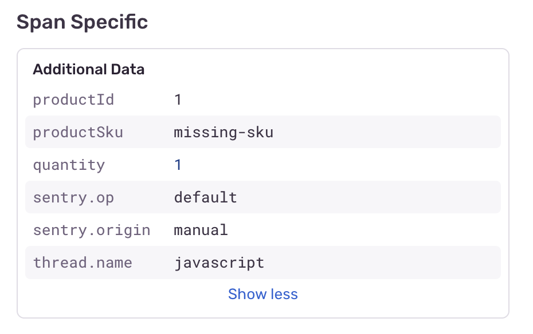533x334 pixels.
Task: Select the productSku table row
Action: (x=262, y=132)
